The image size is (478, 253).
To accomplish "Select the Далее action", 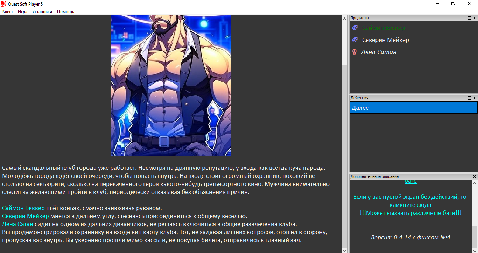I will click(413, 108).
